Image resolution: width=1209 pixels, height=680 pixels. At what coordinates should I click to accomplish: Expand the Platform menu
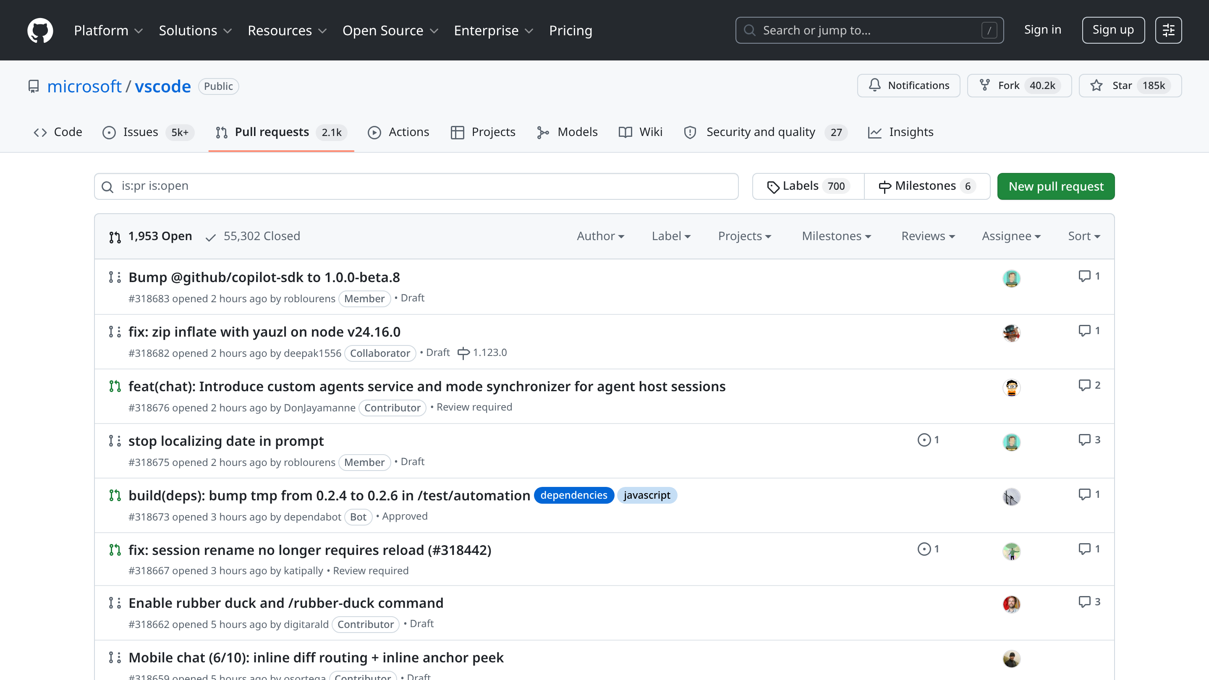click(108, 31)
